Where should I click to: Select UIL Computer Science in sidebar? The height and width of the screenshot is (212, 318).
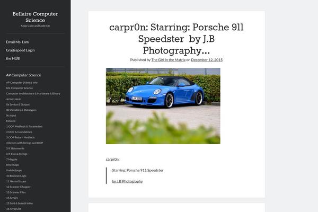19,88
